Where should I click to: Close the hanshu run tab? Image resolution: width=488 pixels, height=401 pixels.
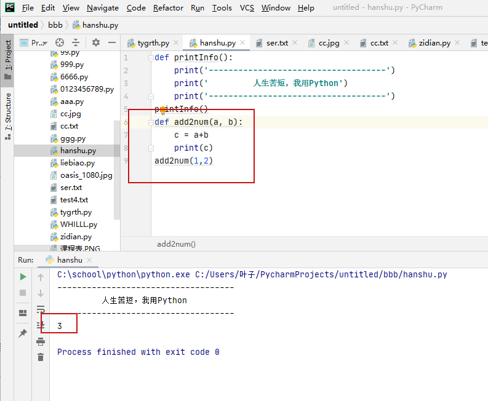[x=89, y=260]
